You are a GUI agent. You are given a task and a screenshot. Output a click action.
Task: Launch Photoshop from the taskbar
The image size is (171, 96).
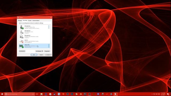[72, 94]
